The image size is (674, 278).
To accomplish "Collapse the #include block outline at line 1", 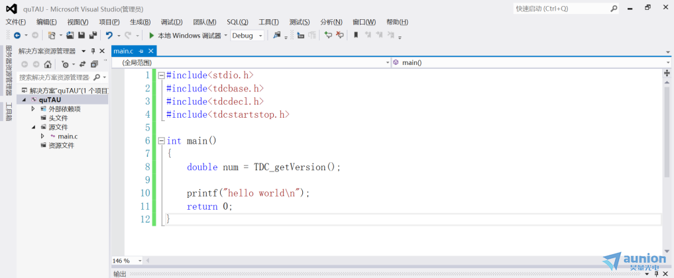I will point(162,75).
